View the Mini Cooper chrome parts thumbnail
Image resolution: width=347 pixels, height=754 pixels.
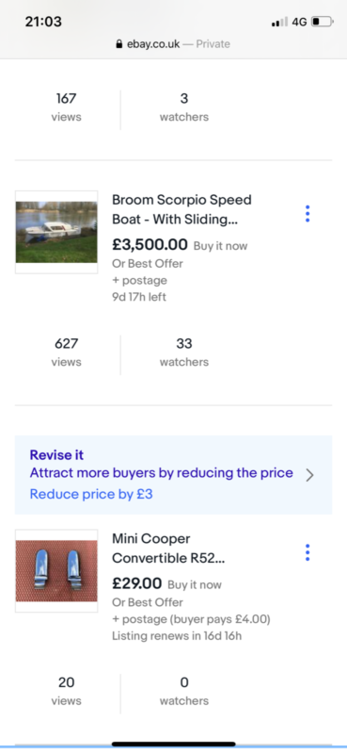pos(56,571)
